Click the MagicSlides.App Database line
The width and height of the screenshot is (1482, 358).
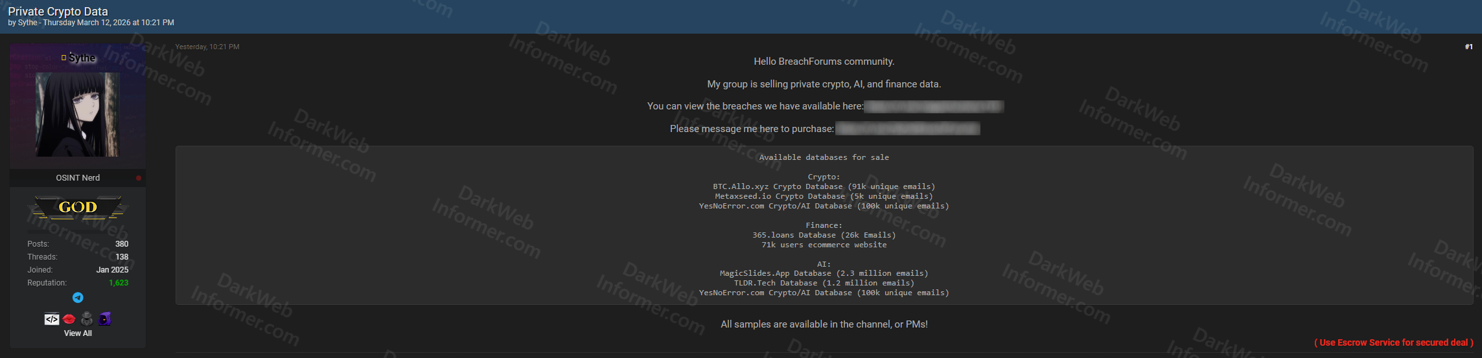pyautogui.click(x=824, y=273)
